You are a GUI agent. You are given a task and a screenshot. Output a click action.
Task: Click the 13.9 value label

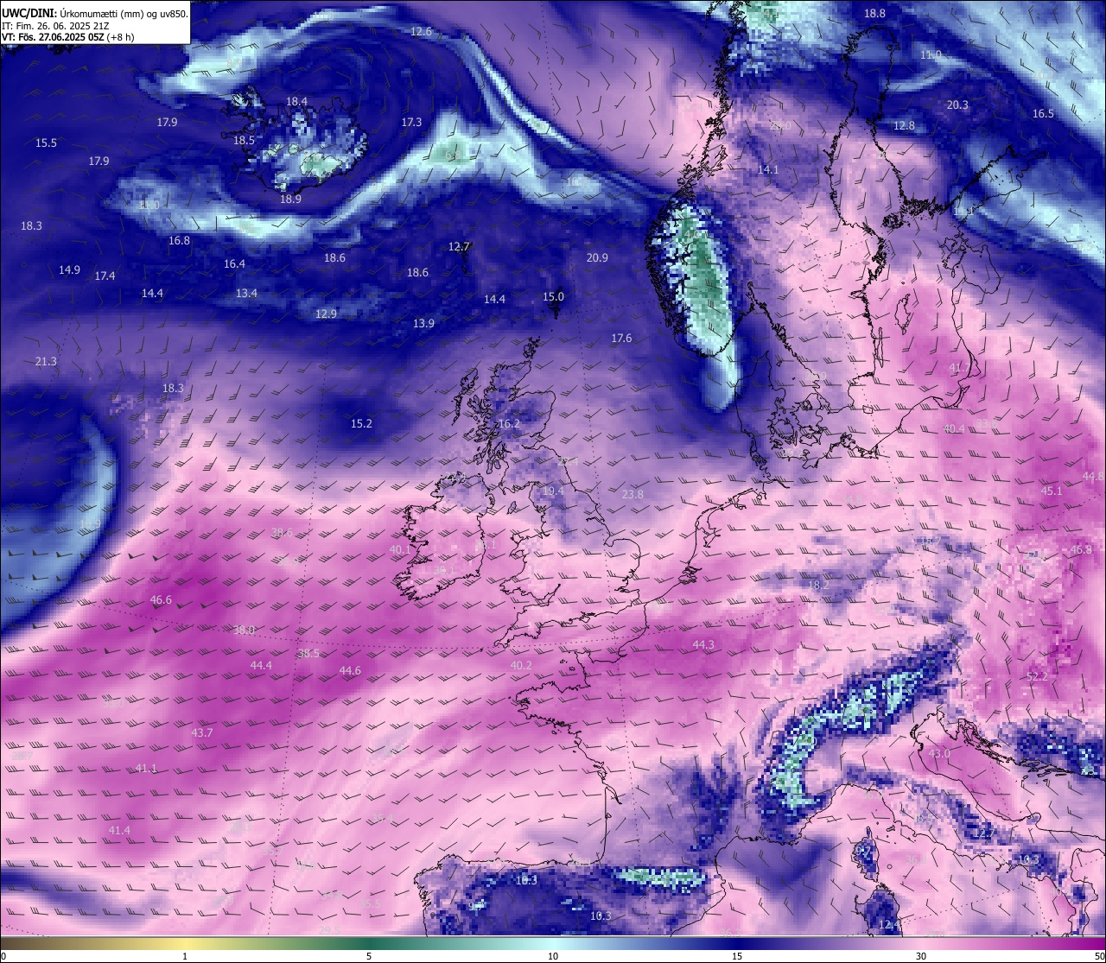point(423,324)
